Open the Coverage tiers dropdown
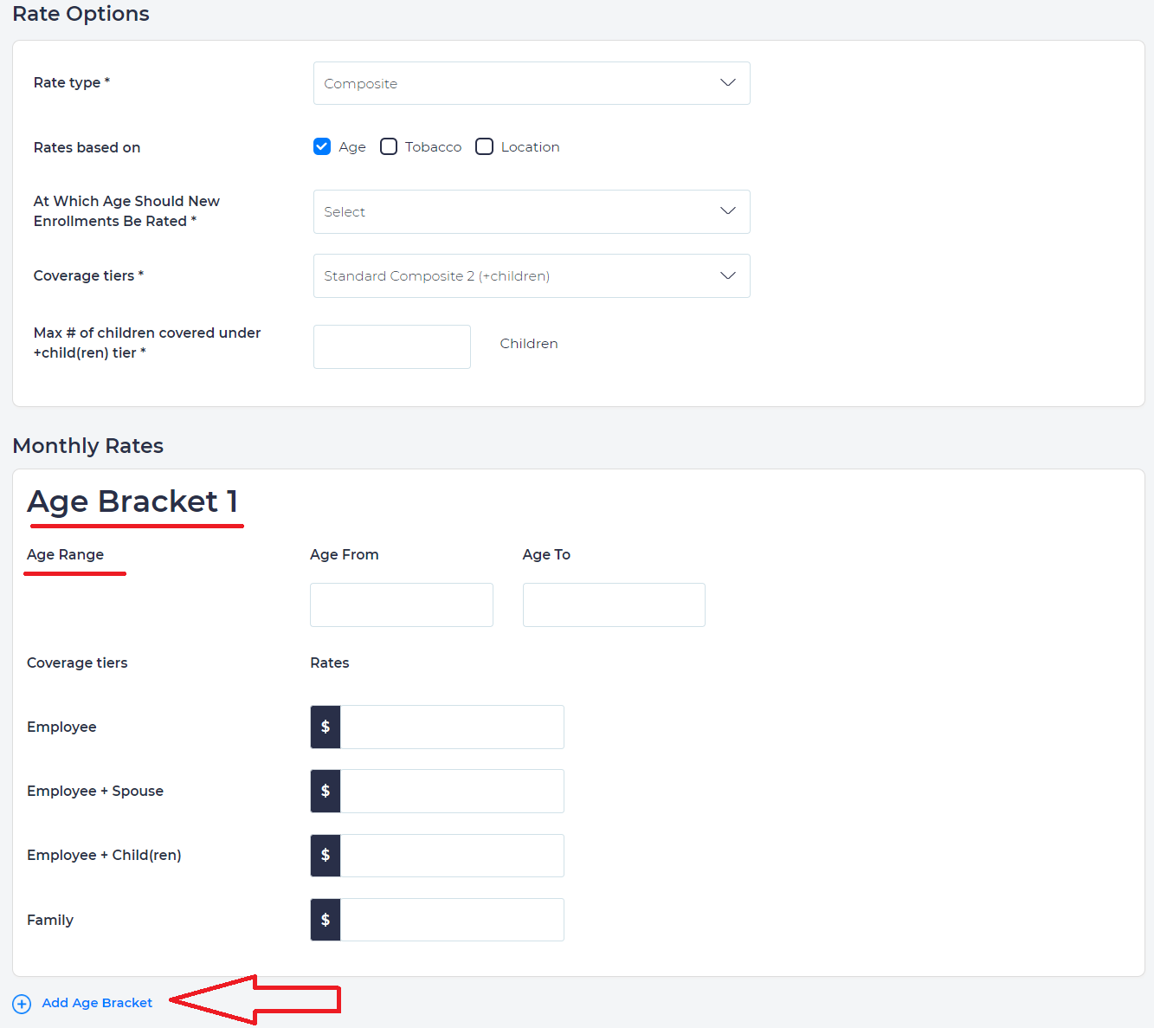Viewport: 1154px width, 1028px height. pyautogui.click(x=532, y=275)
